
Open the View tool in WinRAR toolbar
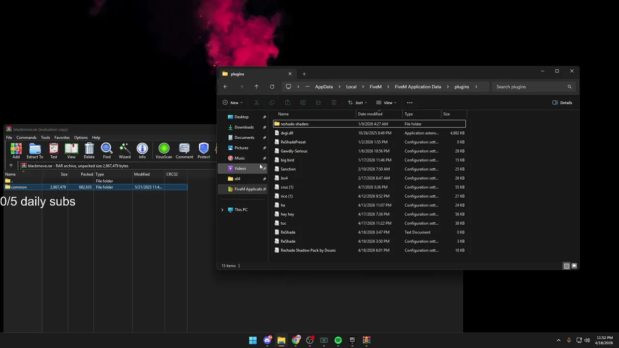point(71,151)
